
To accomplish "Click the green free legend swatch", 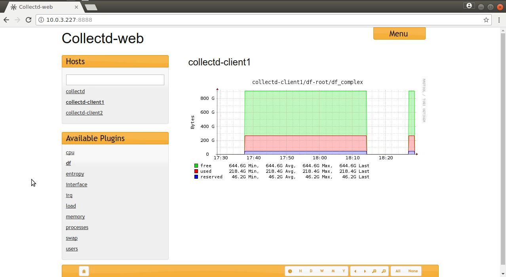I will [196, 166].
